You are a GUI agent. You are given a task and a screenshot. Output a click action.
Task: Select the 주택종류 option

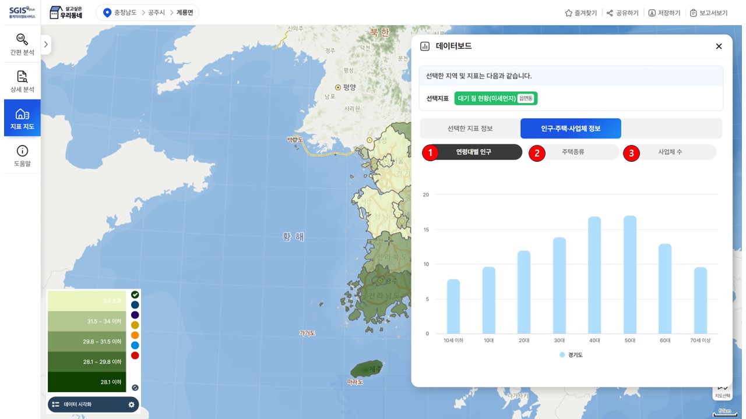point(573,152)
